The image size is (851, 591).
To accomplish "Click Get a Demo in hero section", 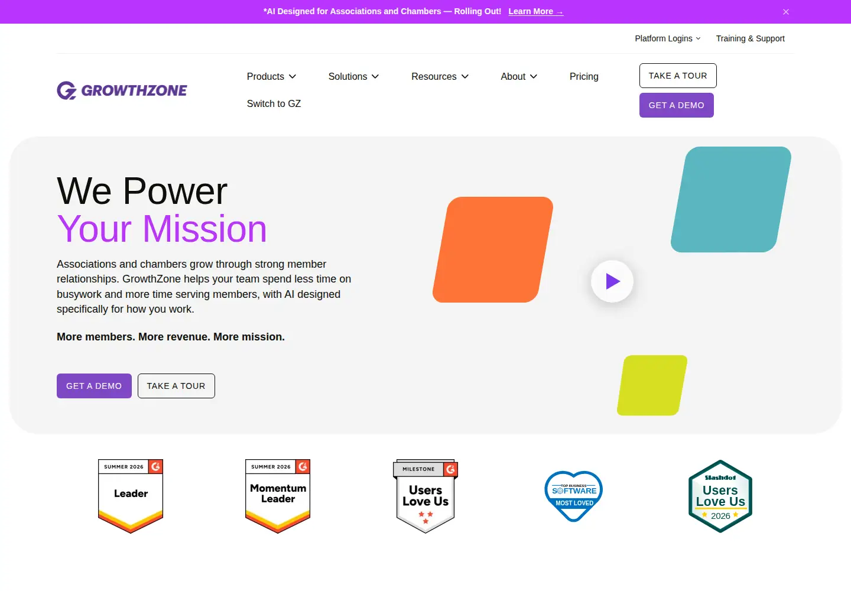I will pos(94,386).
